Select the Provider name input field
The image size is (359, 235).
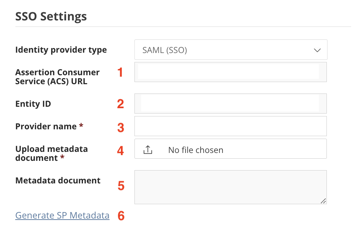(231, 126)
